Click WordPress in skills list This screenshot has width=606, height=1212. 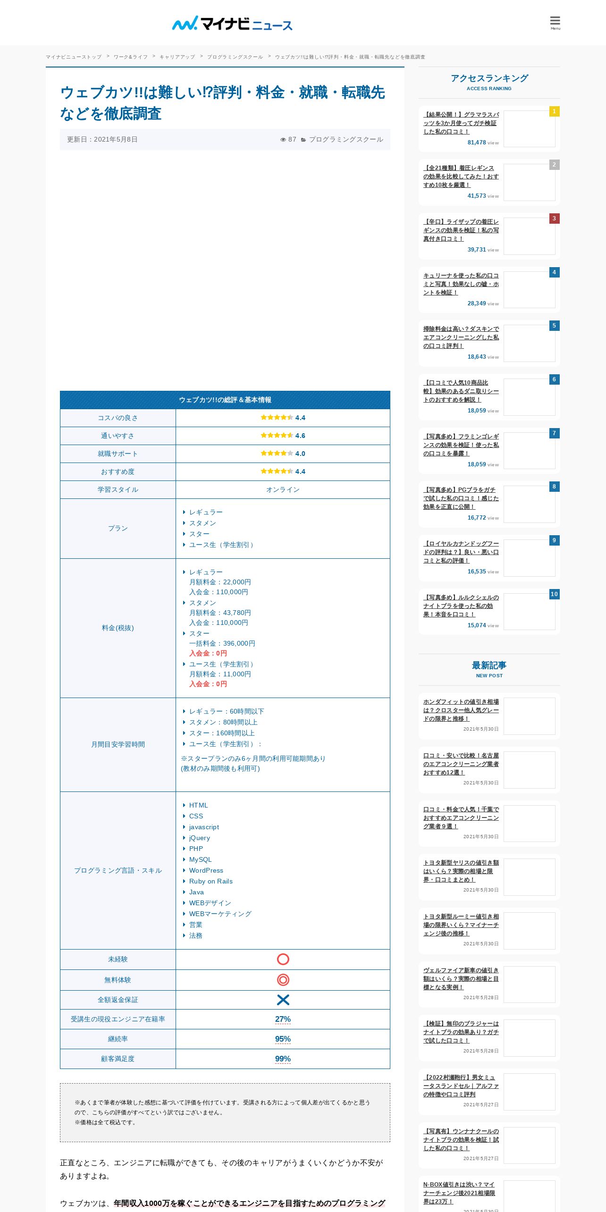pos(206,871)
